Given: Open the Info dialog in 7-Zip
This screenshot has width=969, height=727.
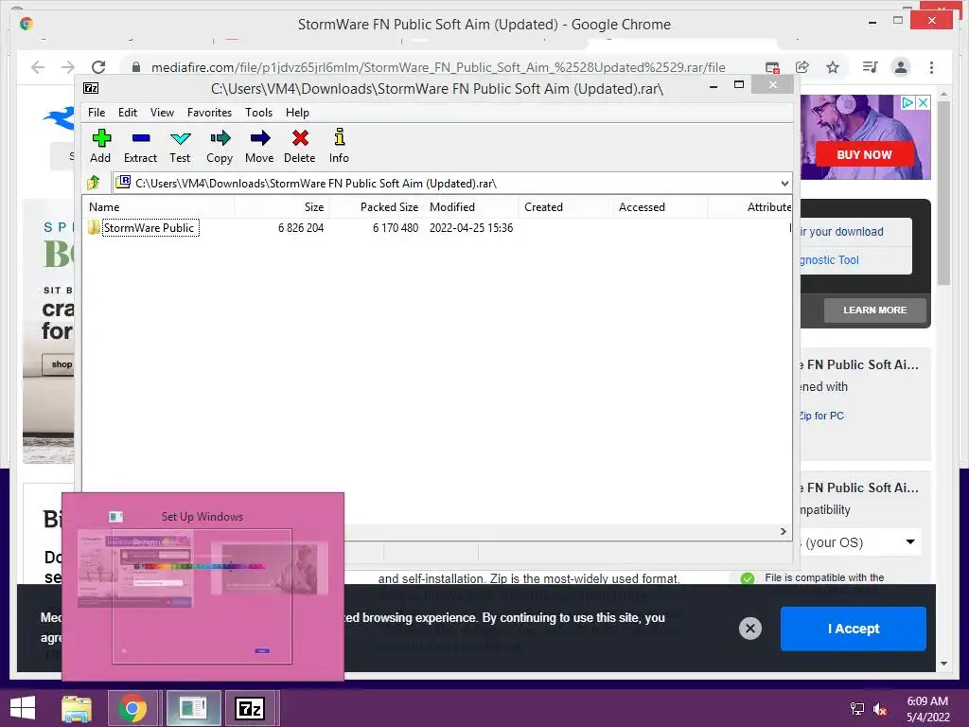Looking at the screenshot, I should click(339, 146).
